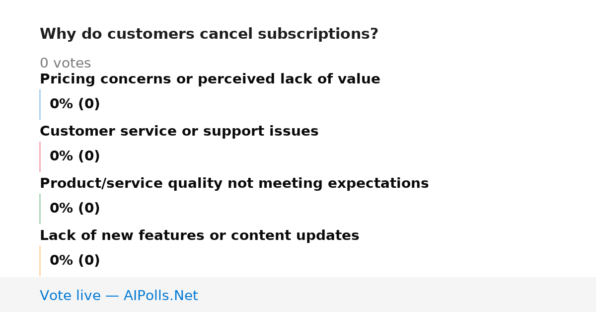Select the "Pricing concerns or perceived lack of value" option
This screenshot has width=596, height=312.
[x=210, y=79]
